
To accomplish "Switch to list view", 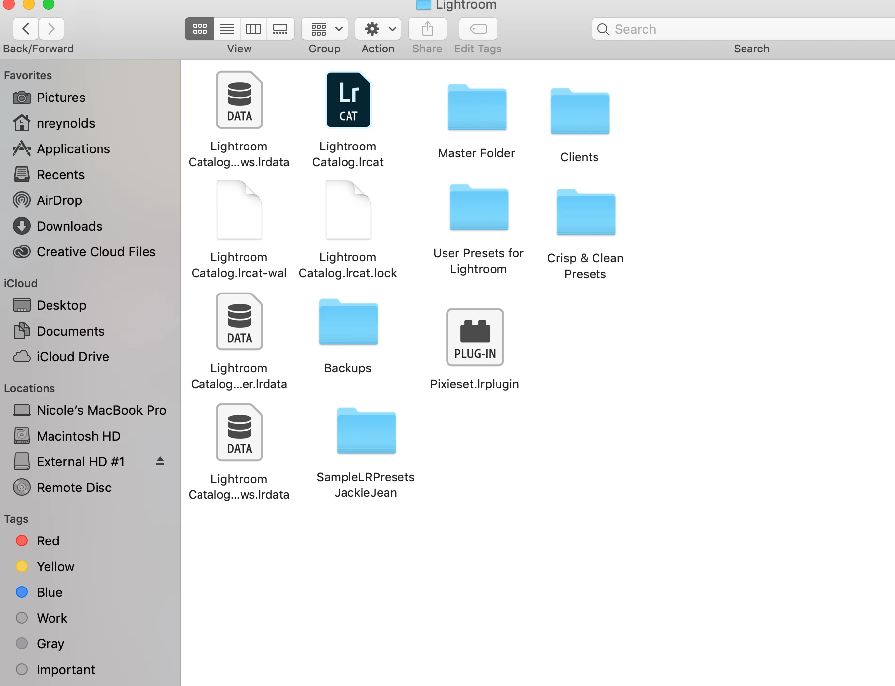I will tap(227, 29).
